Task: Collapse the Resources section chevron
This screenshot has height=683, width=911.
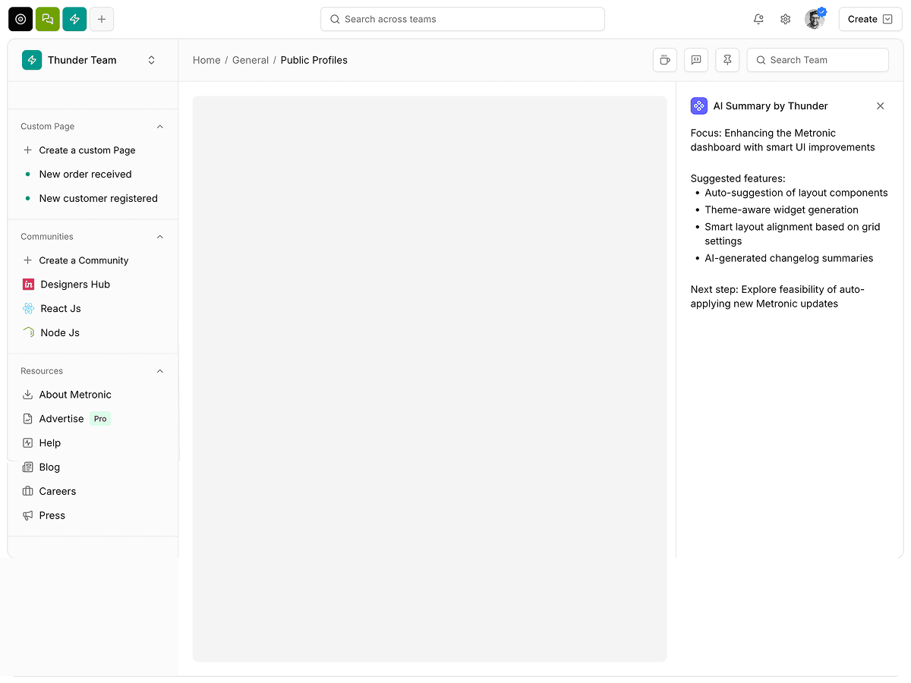Action: [x=160, y=371]
